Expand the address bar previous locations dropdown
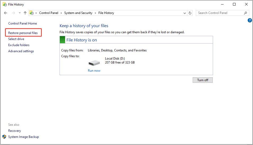The width and height of the screenshot is (253, 145). [x=185, y=13]
